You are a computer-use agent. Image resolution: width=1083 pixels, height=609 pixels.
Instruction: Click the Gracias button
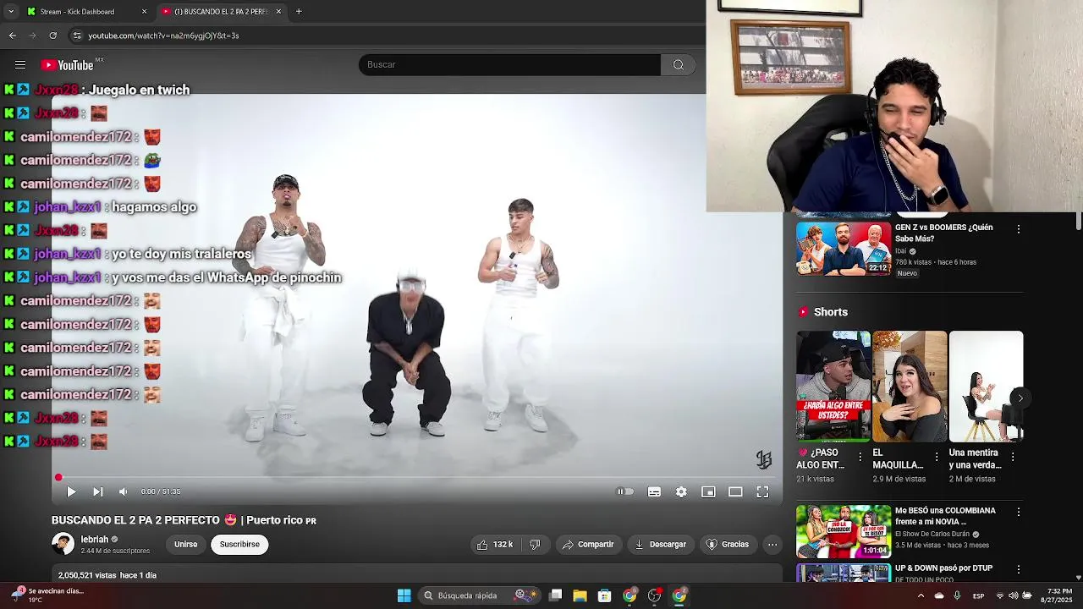(728, 545)
